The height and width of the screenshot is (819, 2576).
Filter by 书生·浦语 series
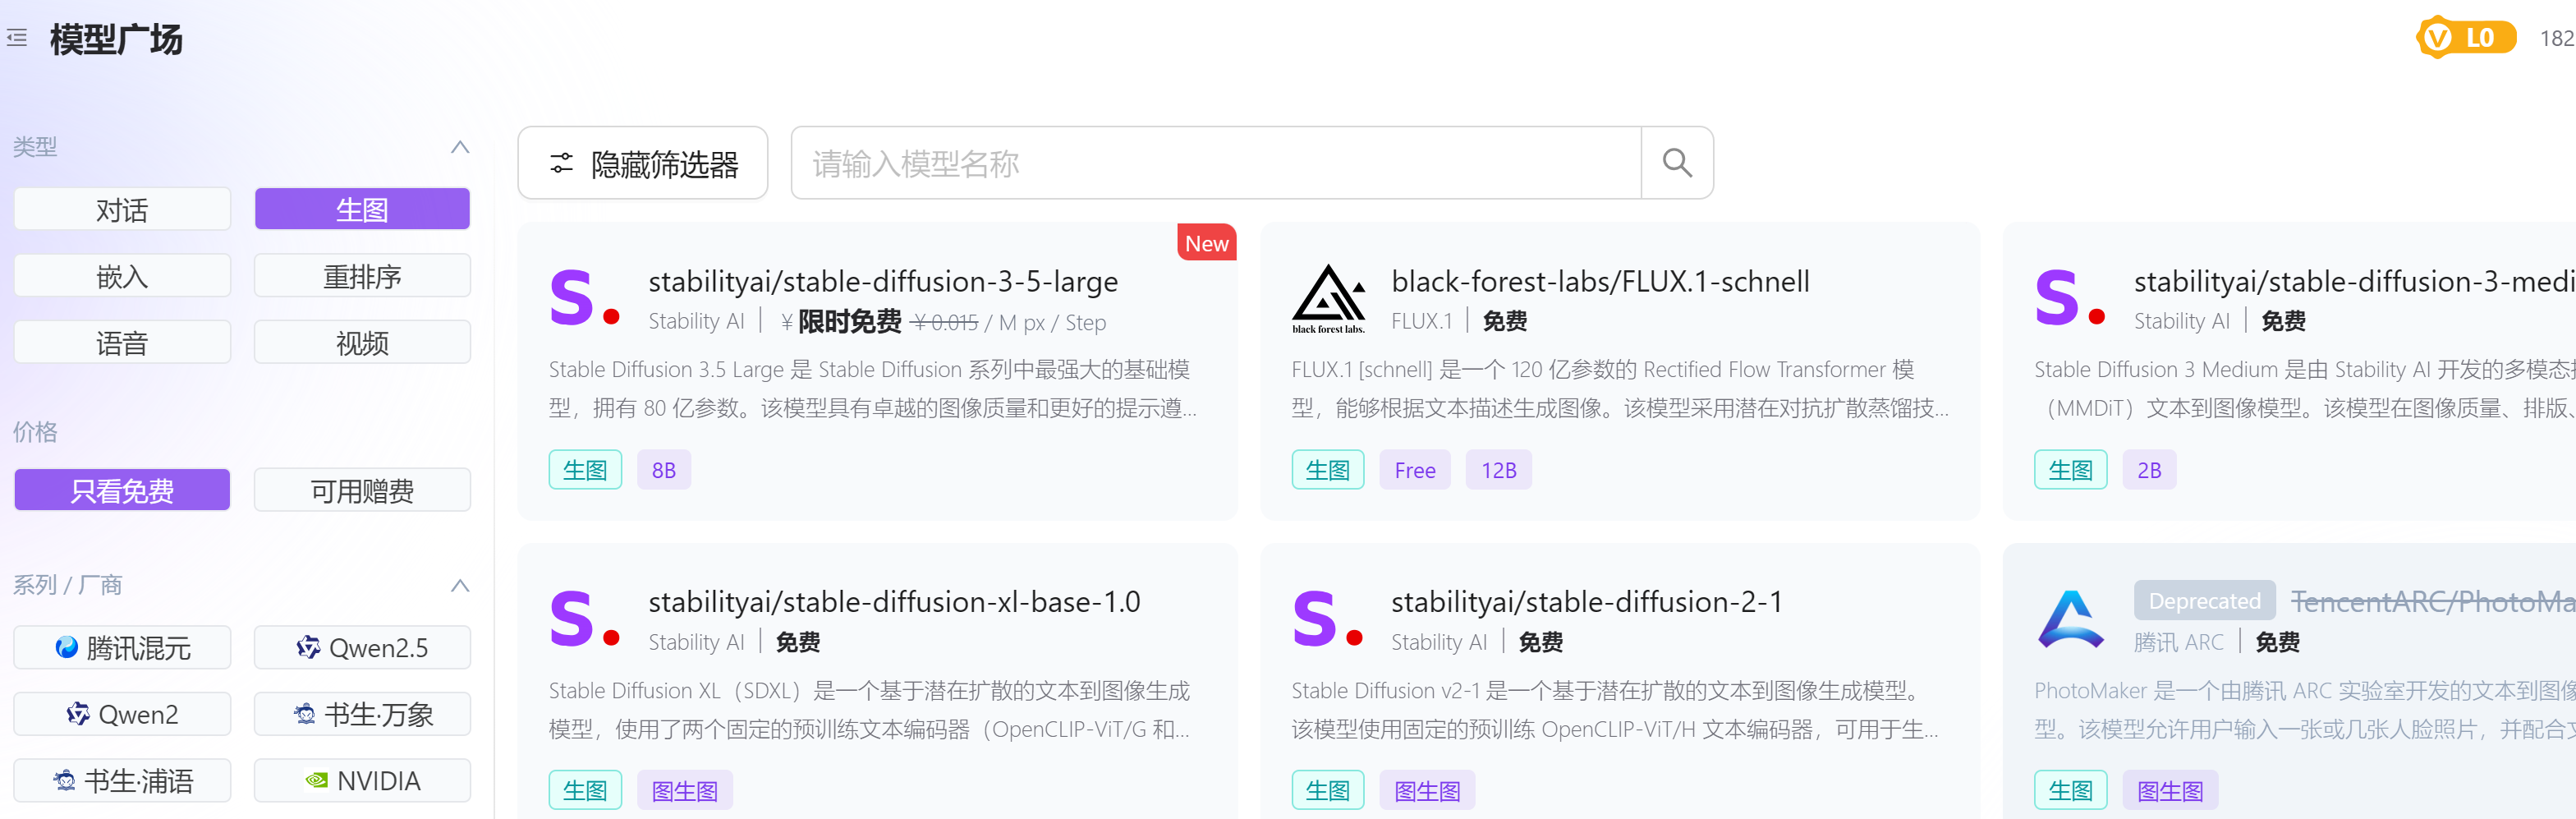click(x=122, y=780)
